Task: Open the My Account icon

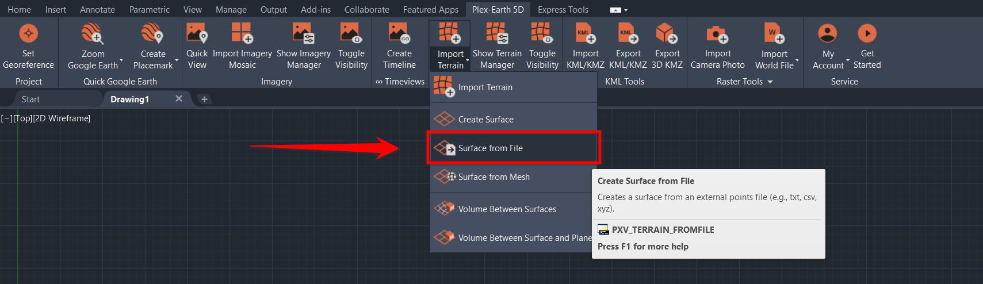Action: (827, 33)
